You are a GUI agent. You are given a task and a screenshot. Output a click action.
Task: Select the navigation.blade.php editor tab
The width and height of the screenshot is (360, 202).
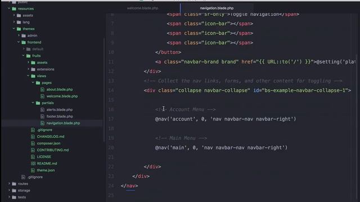tap(217, 8)
